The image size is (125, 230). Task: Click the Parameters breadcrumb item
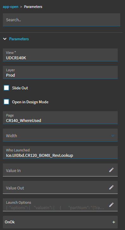[x=33, y=7]
